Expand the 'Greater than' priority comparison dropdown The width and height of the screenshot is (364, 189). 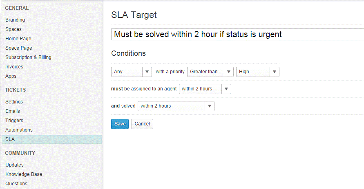(x=210, y=72)
